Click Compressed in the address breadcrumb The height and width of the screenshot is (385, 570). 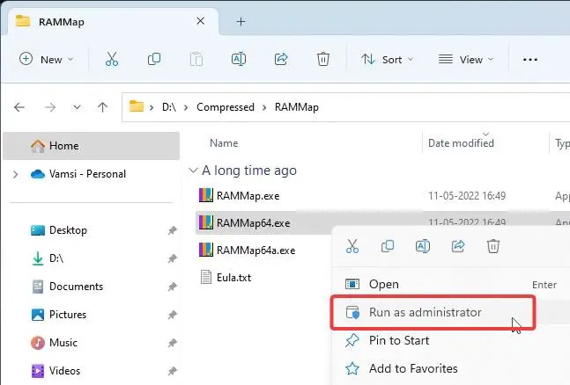click(x=225, y=107)
